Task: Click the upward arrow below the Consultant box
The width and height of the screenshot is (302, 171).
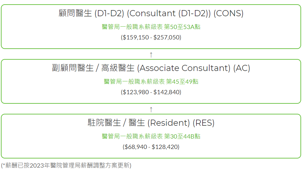Action: 151,55
